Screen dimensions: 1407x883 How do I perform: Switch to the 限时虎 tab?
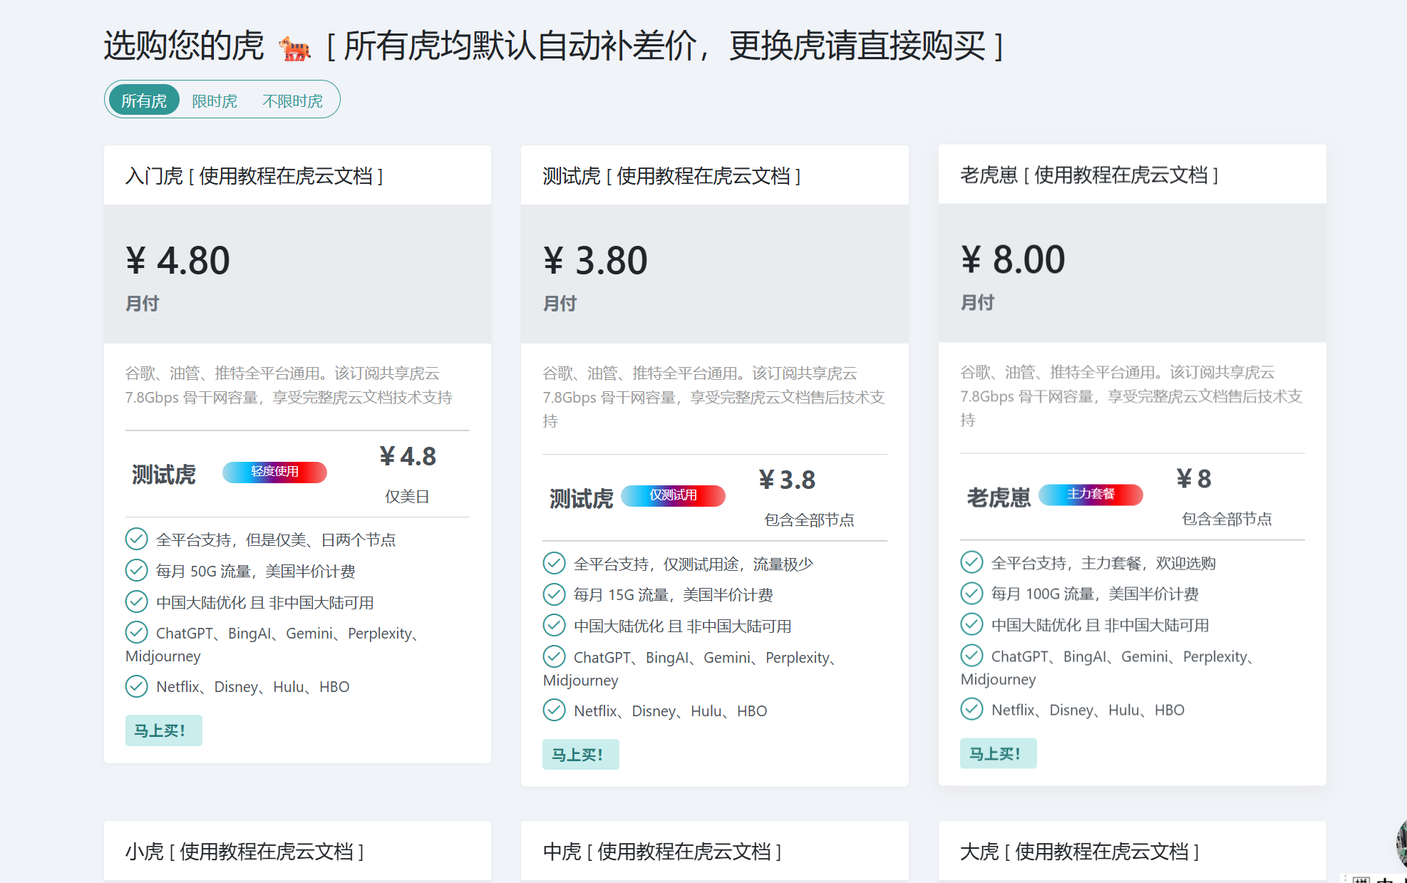click(x=215, y=100)
